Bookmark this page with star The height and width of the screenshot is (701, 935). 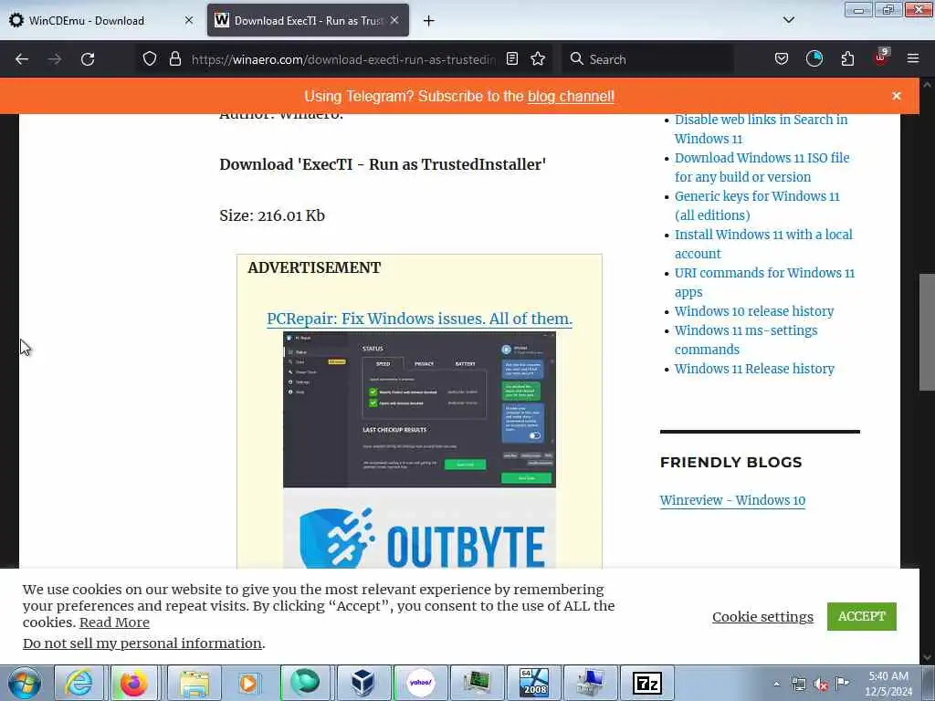click(538, 59)
